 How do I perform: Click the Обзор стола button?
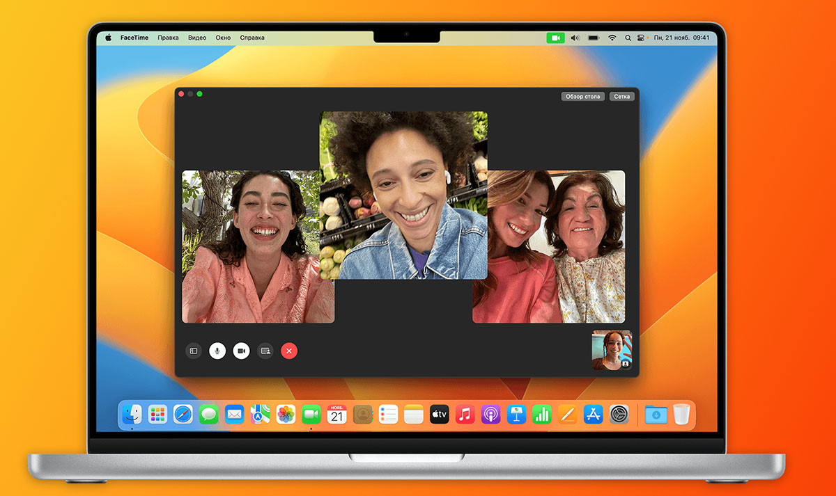(583, 97)
